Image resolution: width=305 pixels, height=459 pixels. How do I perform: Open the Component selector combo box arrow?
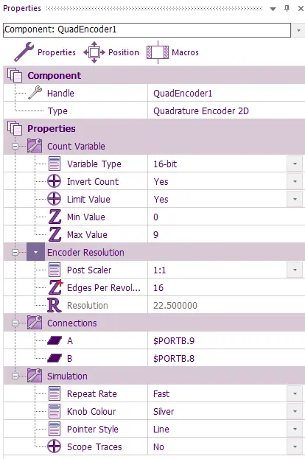pyautogui.click(x=298, y=30)
